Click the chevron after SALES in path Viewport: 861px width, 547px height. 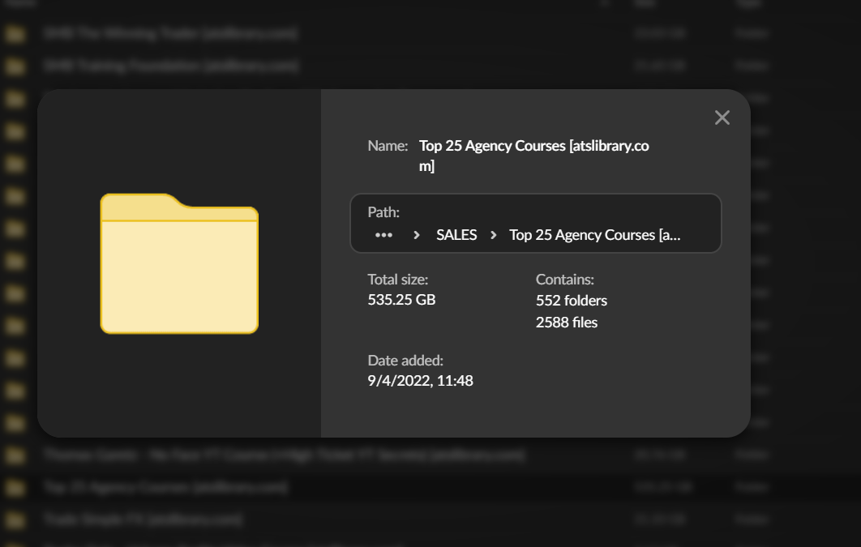(x=493, y=235)
